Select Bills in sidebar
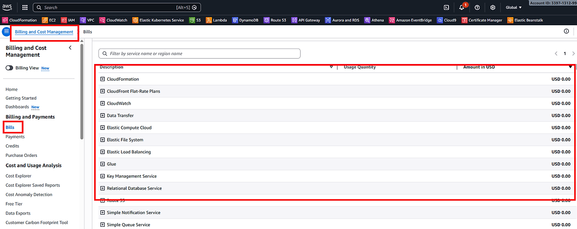The width and height of the screenshot is (577, 229). 10,128
